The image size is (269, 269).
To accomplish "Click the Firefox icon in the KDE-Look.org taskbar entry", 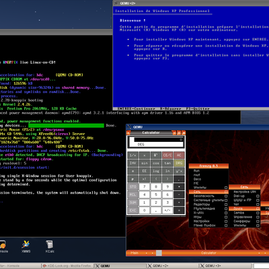I will pos(44,266).
